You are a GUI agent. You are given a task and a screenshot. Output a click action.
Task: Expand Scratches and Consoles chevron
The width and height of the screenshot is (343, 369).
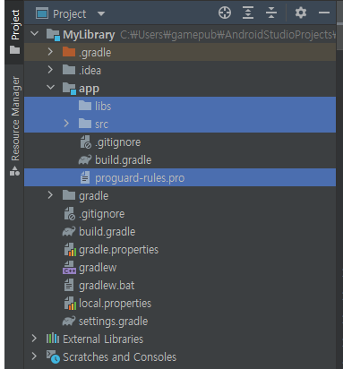click(x=34, y=356)
